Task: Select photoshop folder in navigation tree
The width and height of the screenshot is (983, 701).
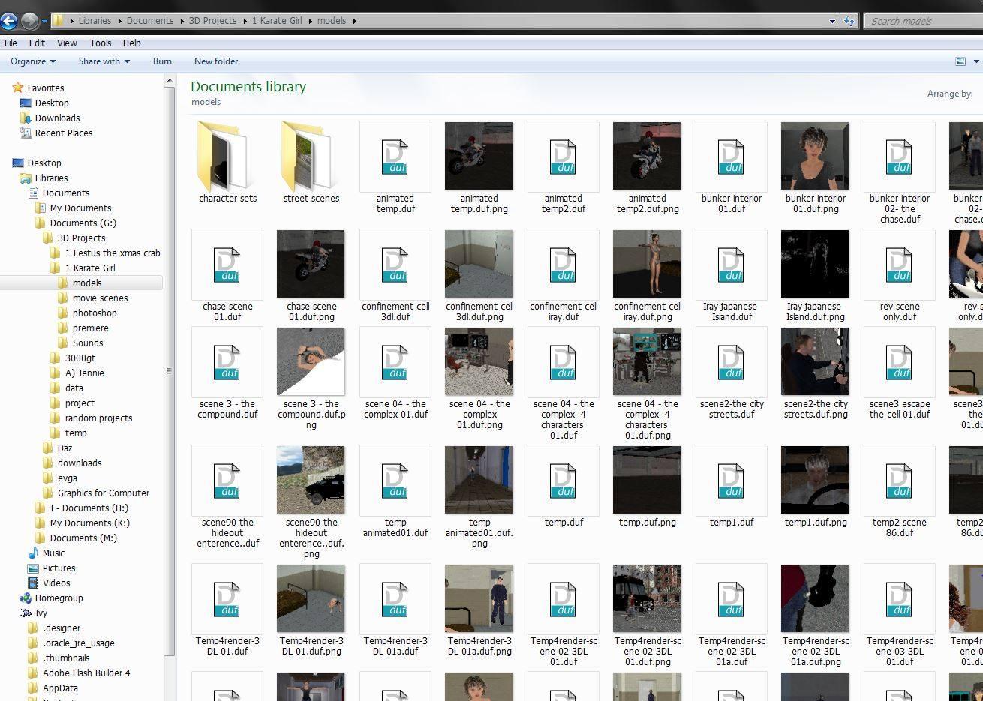Action: pyautogui.click(x=95, y=313)
